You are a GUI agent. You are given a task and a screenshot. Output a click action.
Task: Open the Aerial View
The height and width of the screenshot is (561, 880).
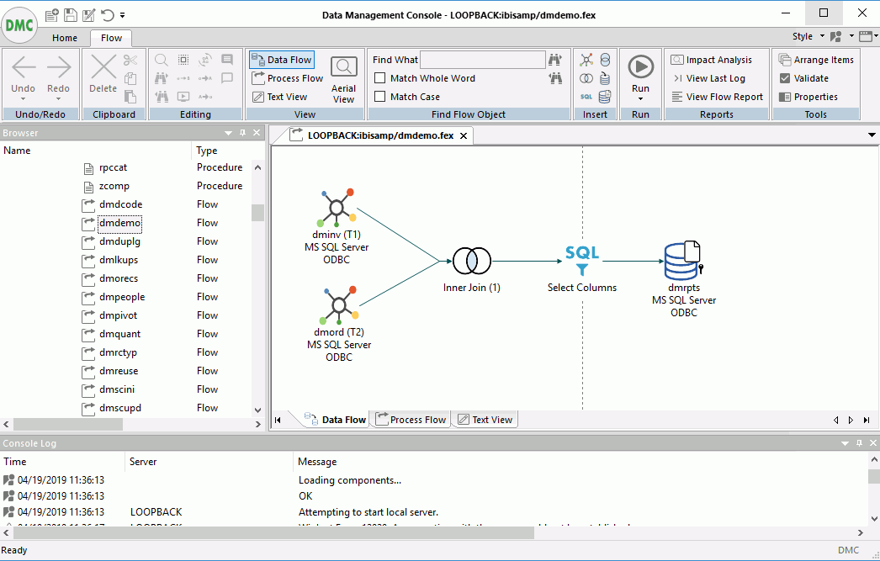click(x=343, y=79)
